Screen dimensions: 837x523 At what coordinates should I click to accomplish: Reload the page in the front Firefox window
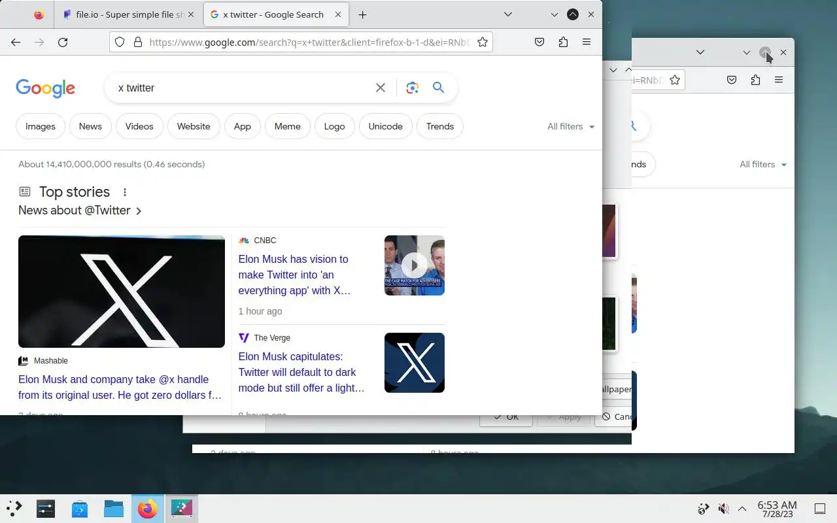point(63,42)
